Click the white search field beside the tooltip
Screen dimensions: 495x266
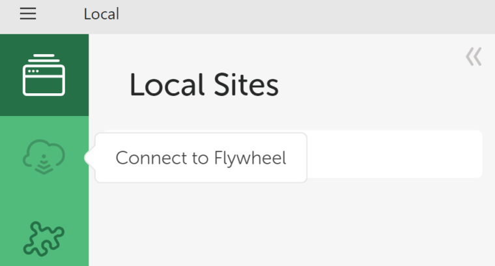tap(395, 154)
